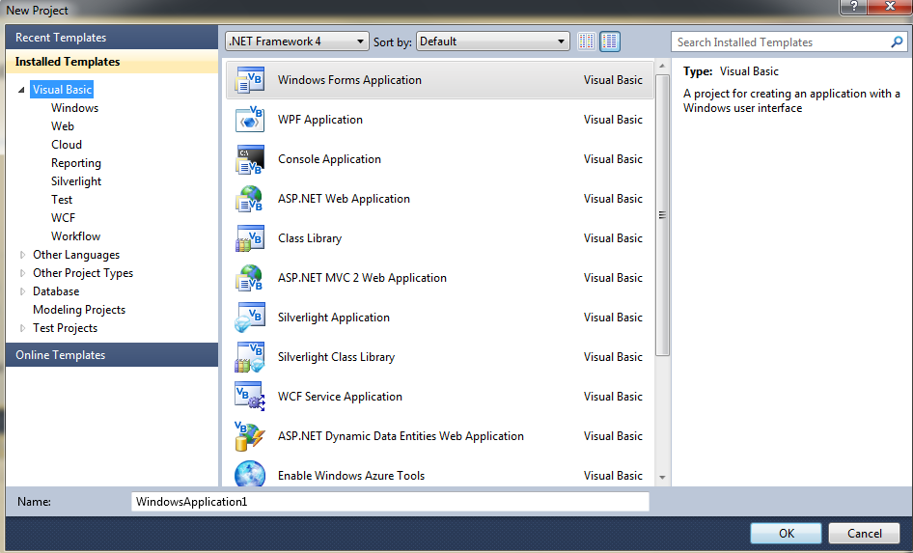Click the scrollbar up arrow
913x553 pixels.
tap(662, 67)
